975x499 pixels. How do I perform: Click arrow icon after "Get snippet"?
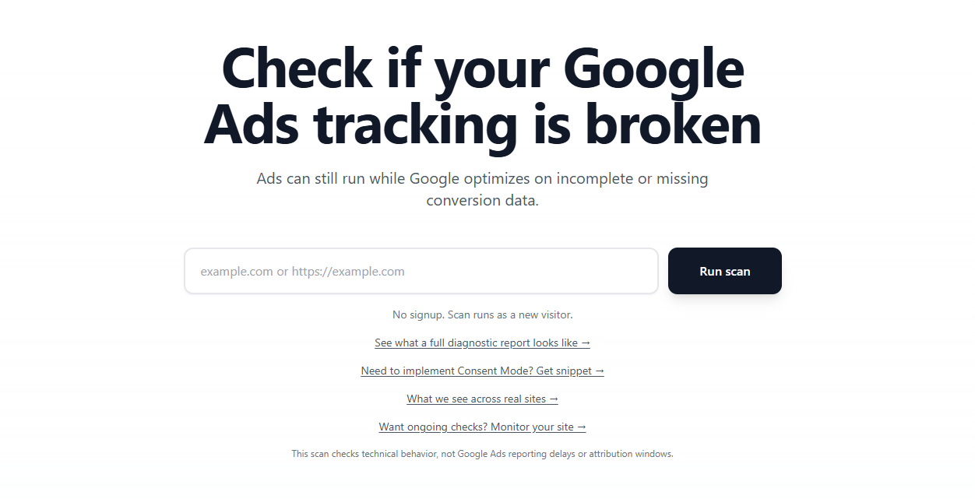pyautogui.click(x=600, y=371)
